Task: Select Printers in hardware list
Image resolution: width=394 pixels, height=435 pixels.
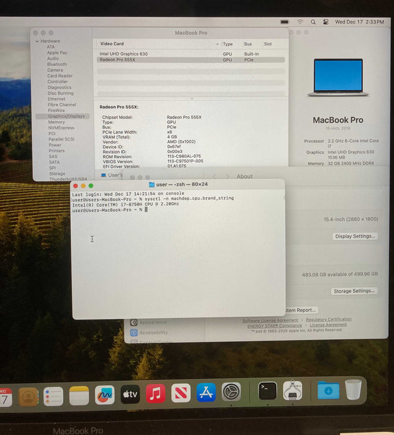Action: click(57, 151)
